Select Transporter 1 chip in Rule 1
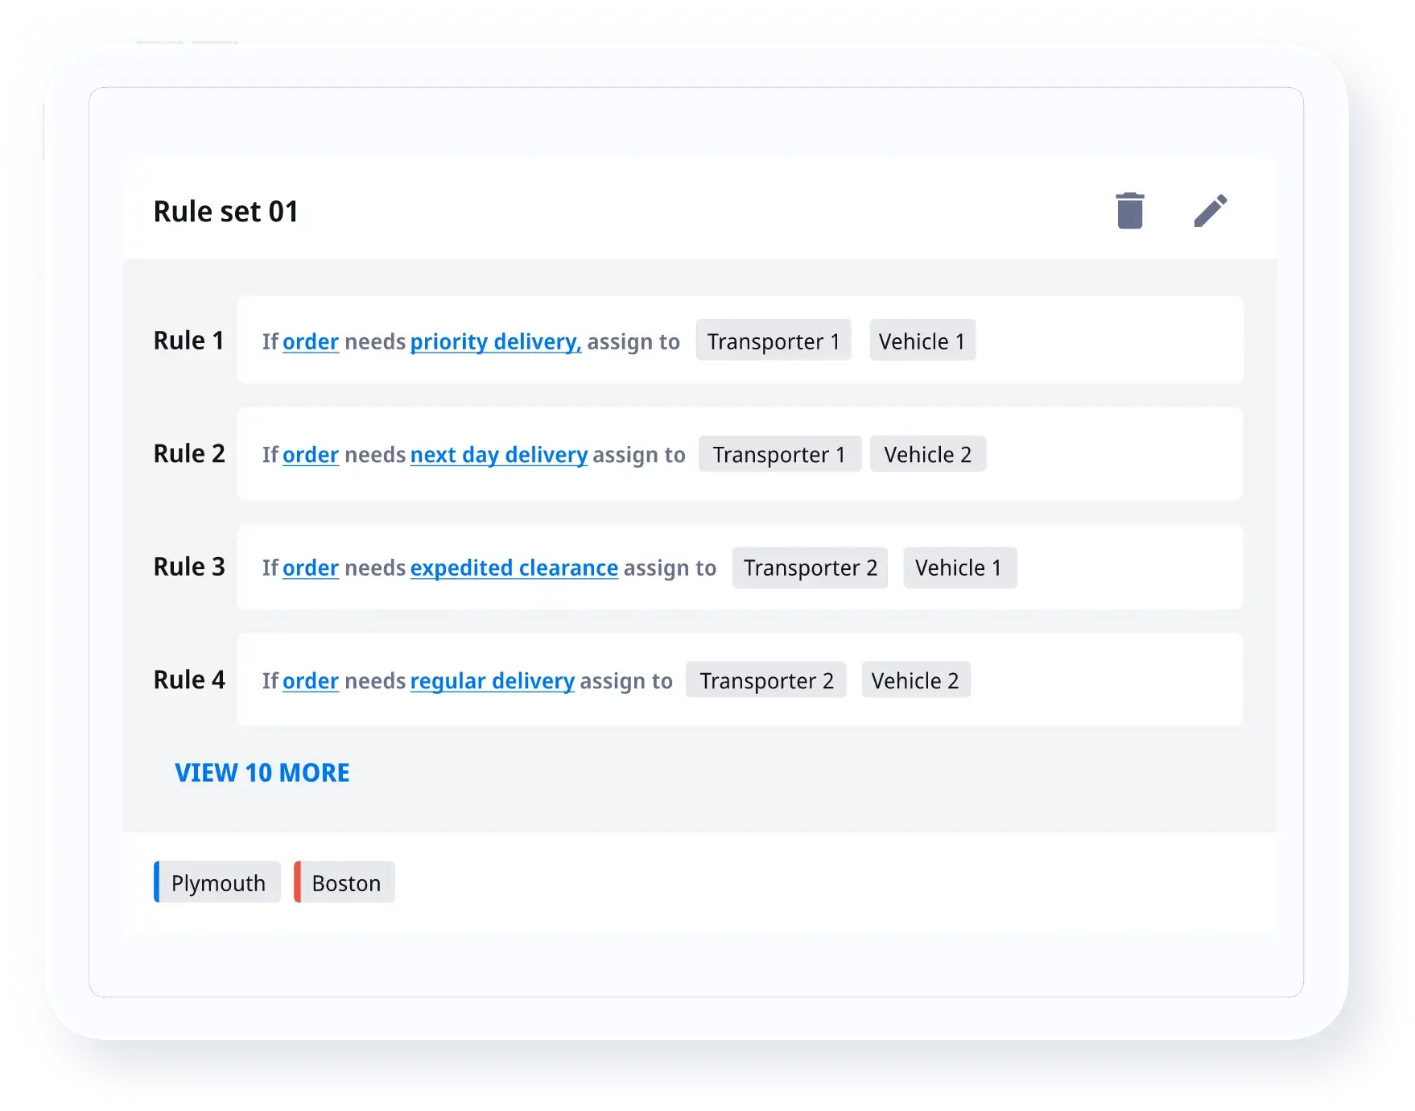Viewport: 1415px width, 1111px height. tap(774, 341)
